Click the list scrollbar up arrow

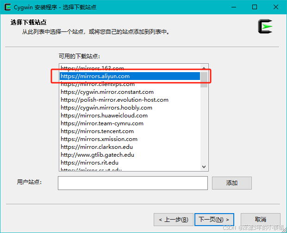coord(204,68)
